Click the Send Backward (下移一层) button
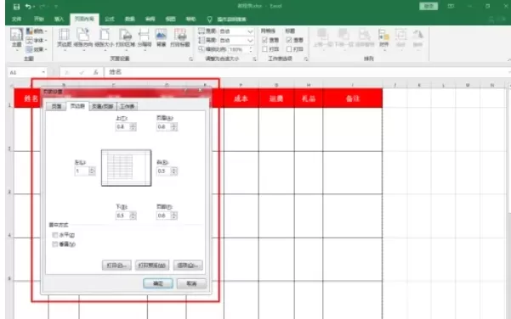 click(344, 38)
